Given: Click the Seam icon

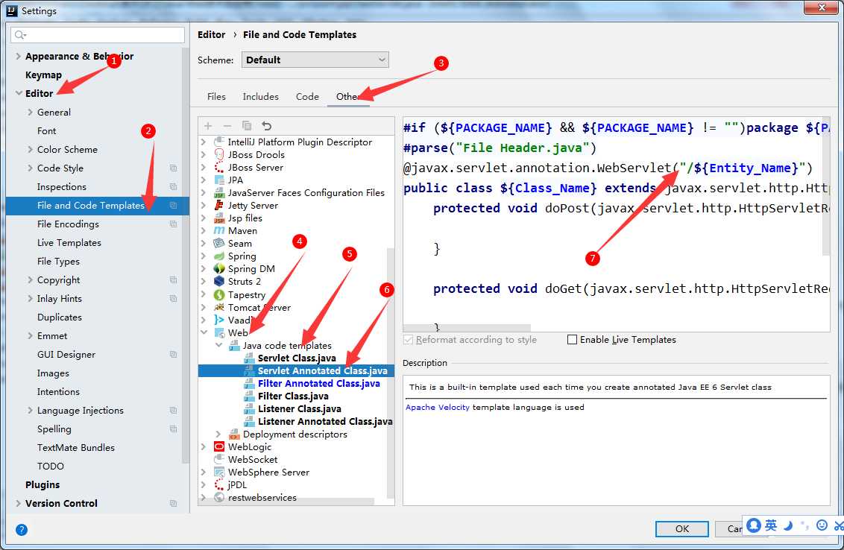Looking at the screenshot, I should click(219, 243).
